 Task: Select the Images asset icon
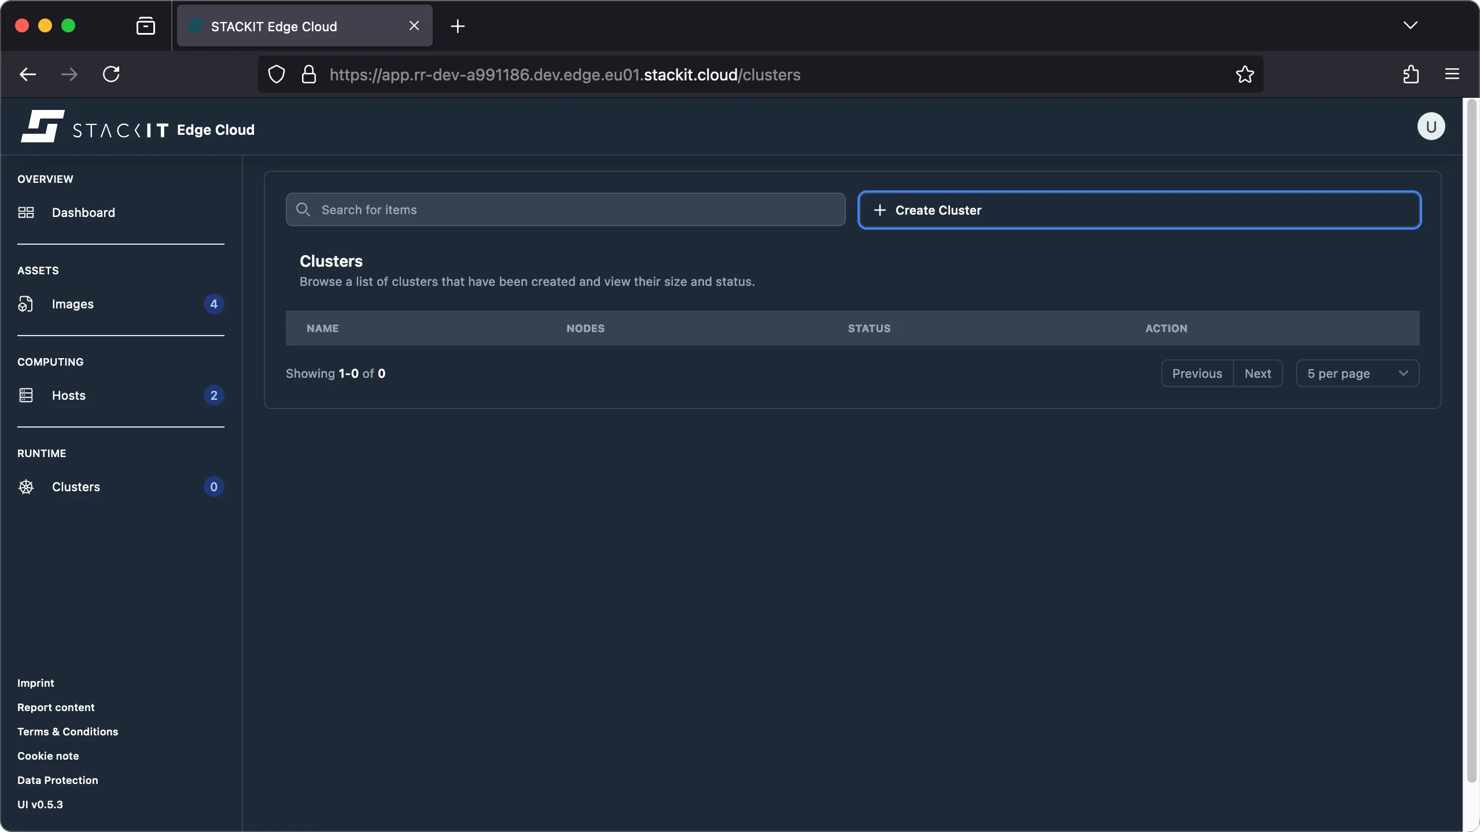click(x=25, y=304)
